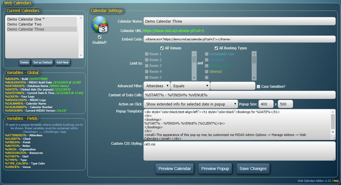The width and height of the screenshot is (341, 185).
Task: Click the %CALNAME% global variable
Action: tap(14, 104)
